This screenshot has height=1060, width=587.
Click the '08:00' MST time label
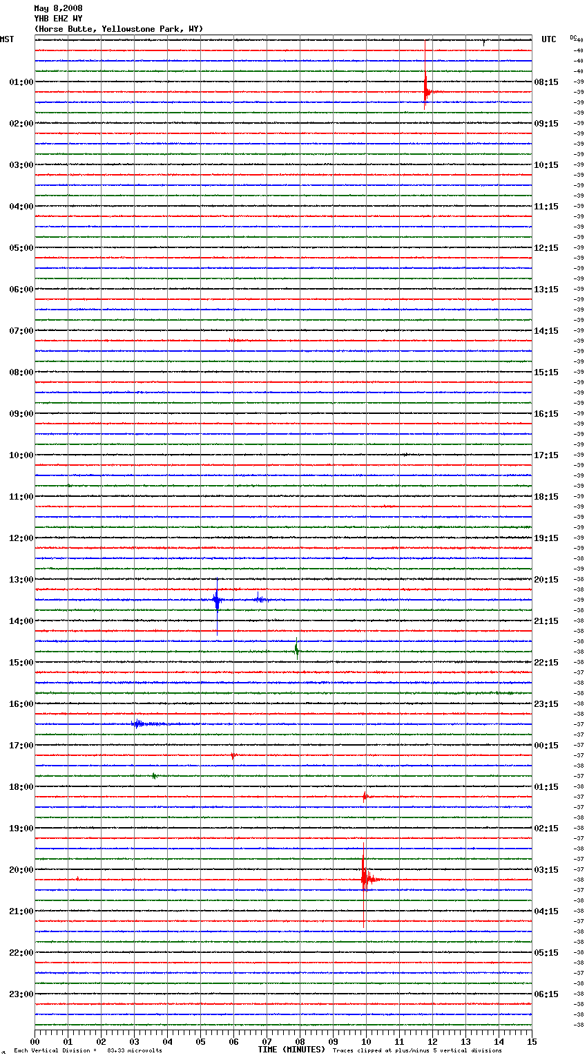tap(21, 372)
